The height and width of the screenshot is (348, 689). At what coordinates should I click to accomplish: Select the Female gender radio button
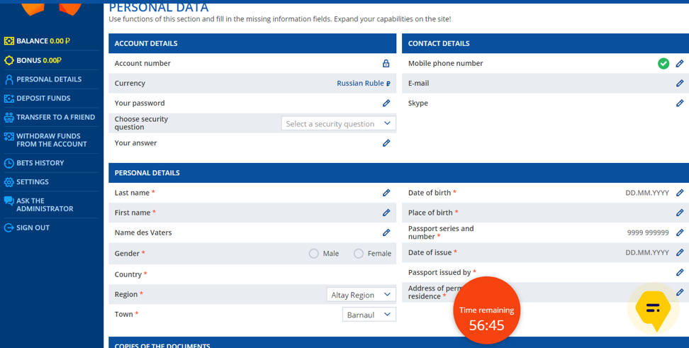point(359,254)
